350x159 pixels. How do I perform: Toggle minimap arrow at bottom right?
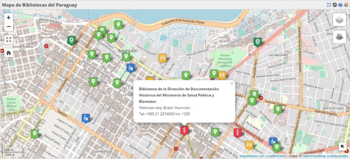click(343, 147)
